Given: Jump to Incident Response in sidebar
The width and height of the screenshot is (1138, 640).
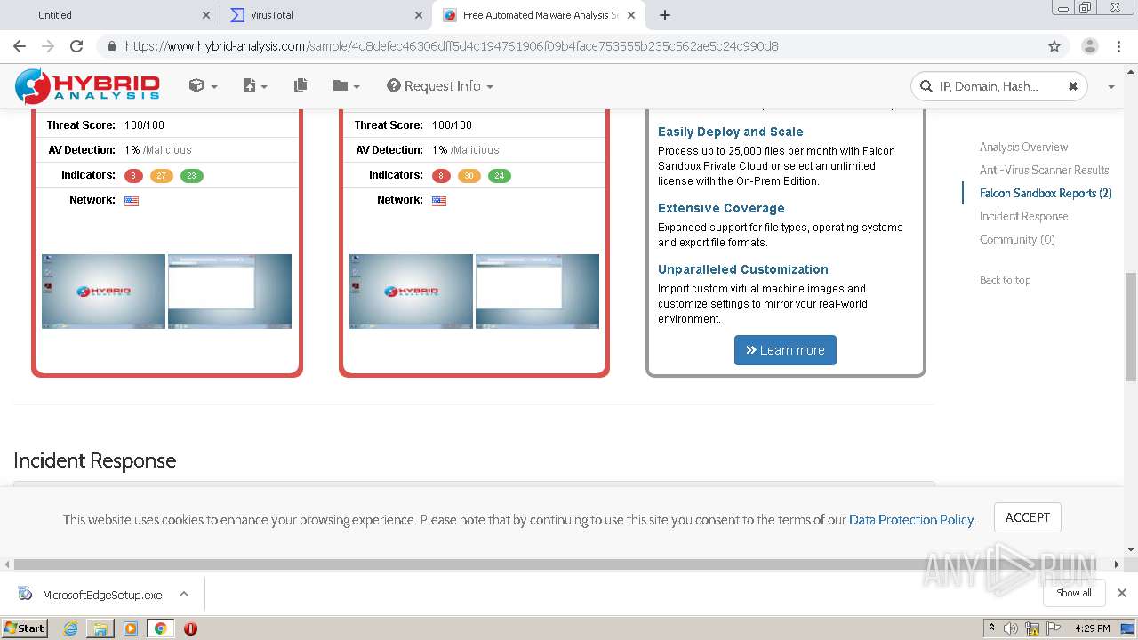Looking at the screenshot, I should tap(1023, 217).
